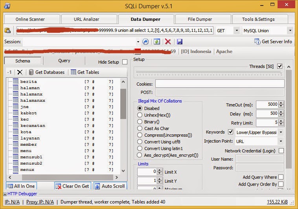Click the Proxy IP: N/A link
This screenshot has width=298, height=209.
(x=40, y=202)
